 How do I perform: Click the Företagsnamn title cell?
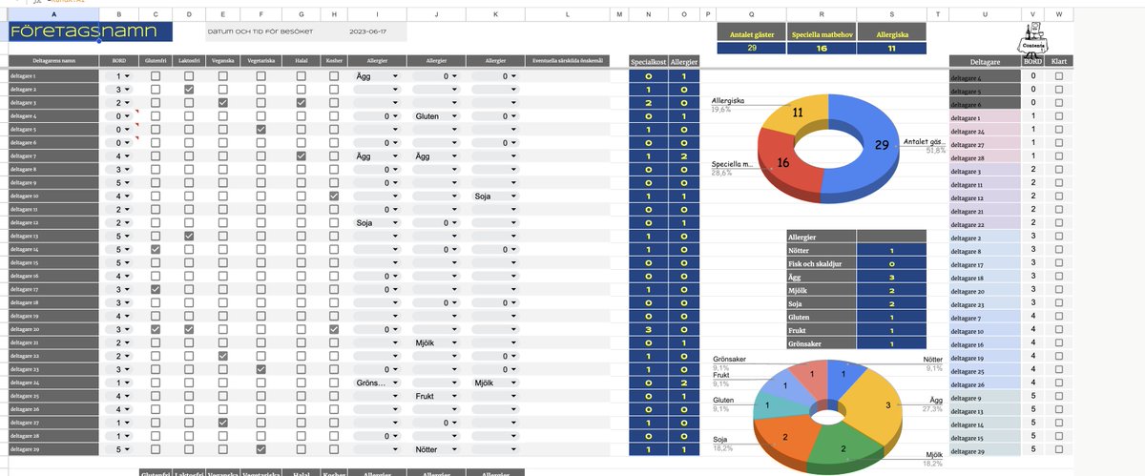90,32
